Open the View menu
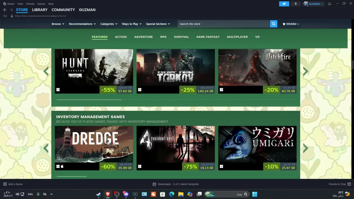 pos(20,4)
